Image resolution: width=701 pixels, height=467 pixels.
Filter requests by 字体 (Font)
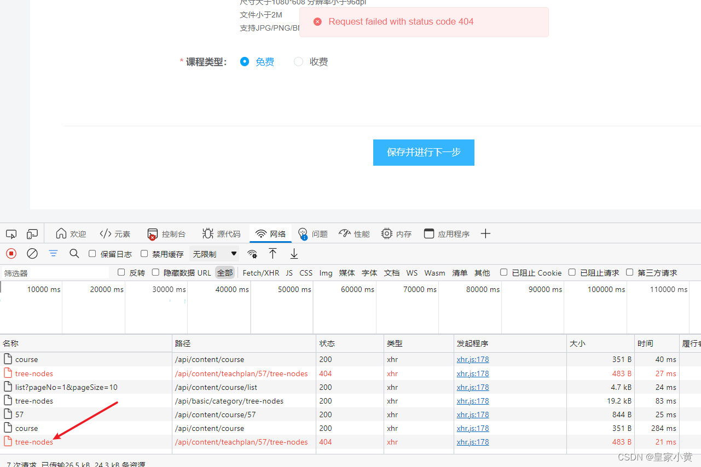coord(369,273)
